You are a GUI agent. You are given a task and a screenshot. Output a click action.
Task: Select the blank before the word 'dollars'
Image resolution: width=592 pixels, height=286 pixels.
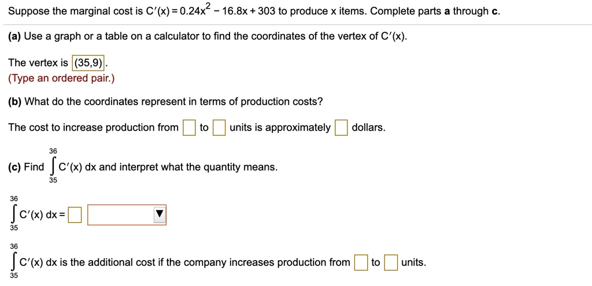[341, 128]
